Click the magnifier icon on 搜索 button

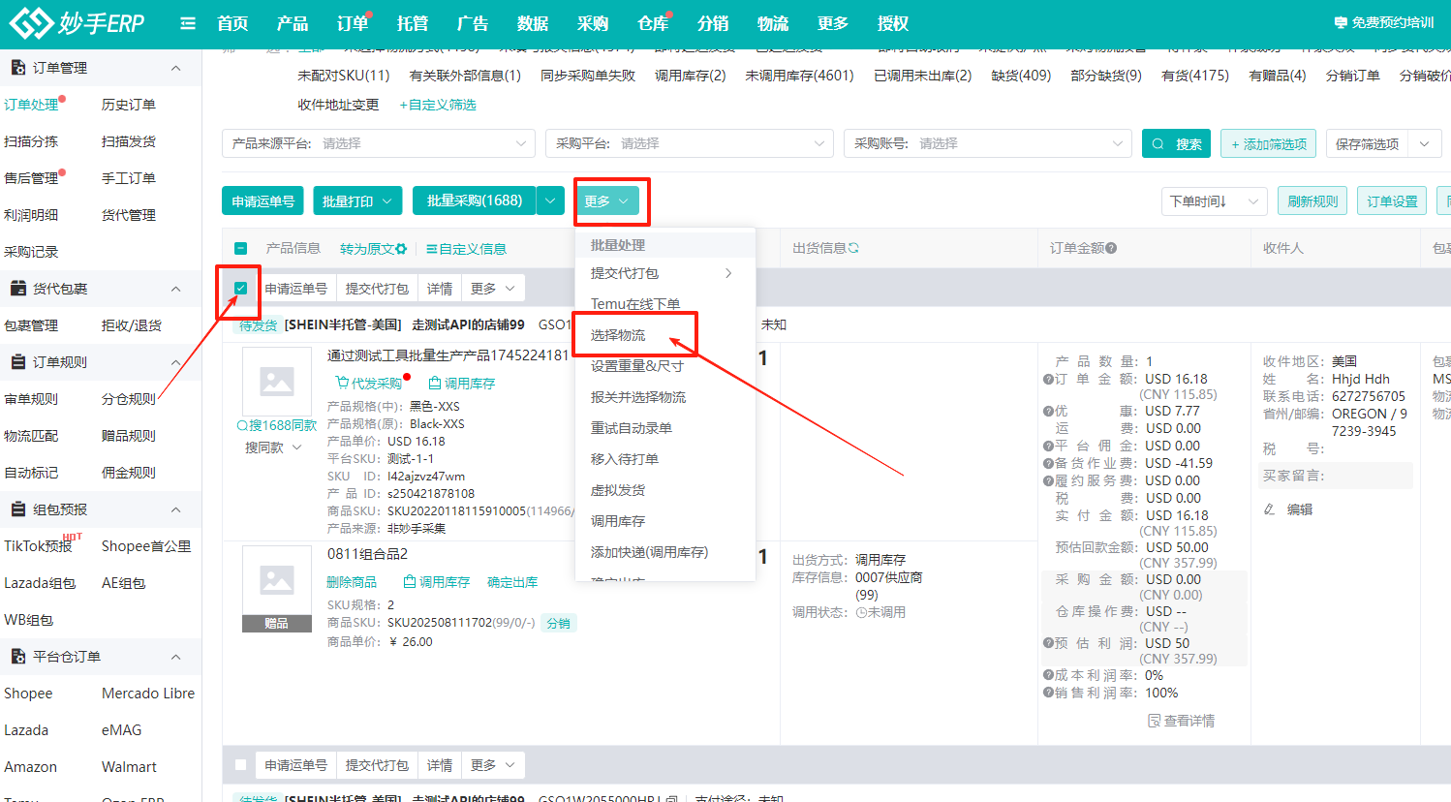point(1158,144)
